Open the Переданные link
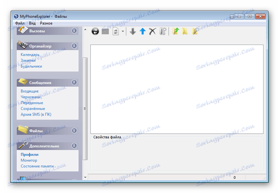 pyautogui.click(x=32, y=103)
